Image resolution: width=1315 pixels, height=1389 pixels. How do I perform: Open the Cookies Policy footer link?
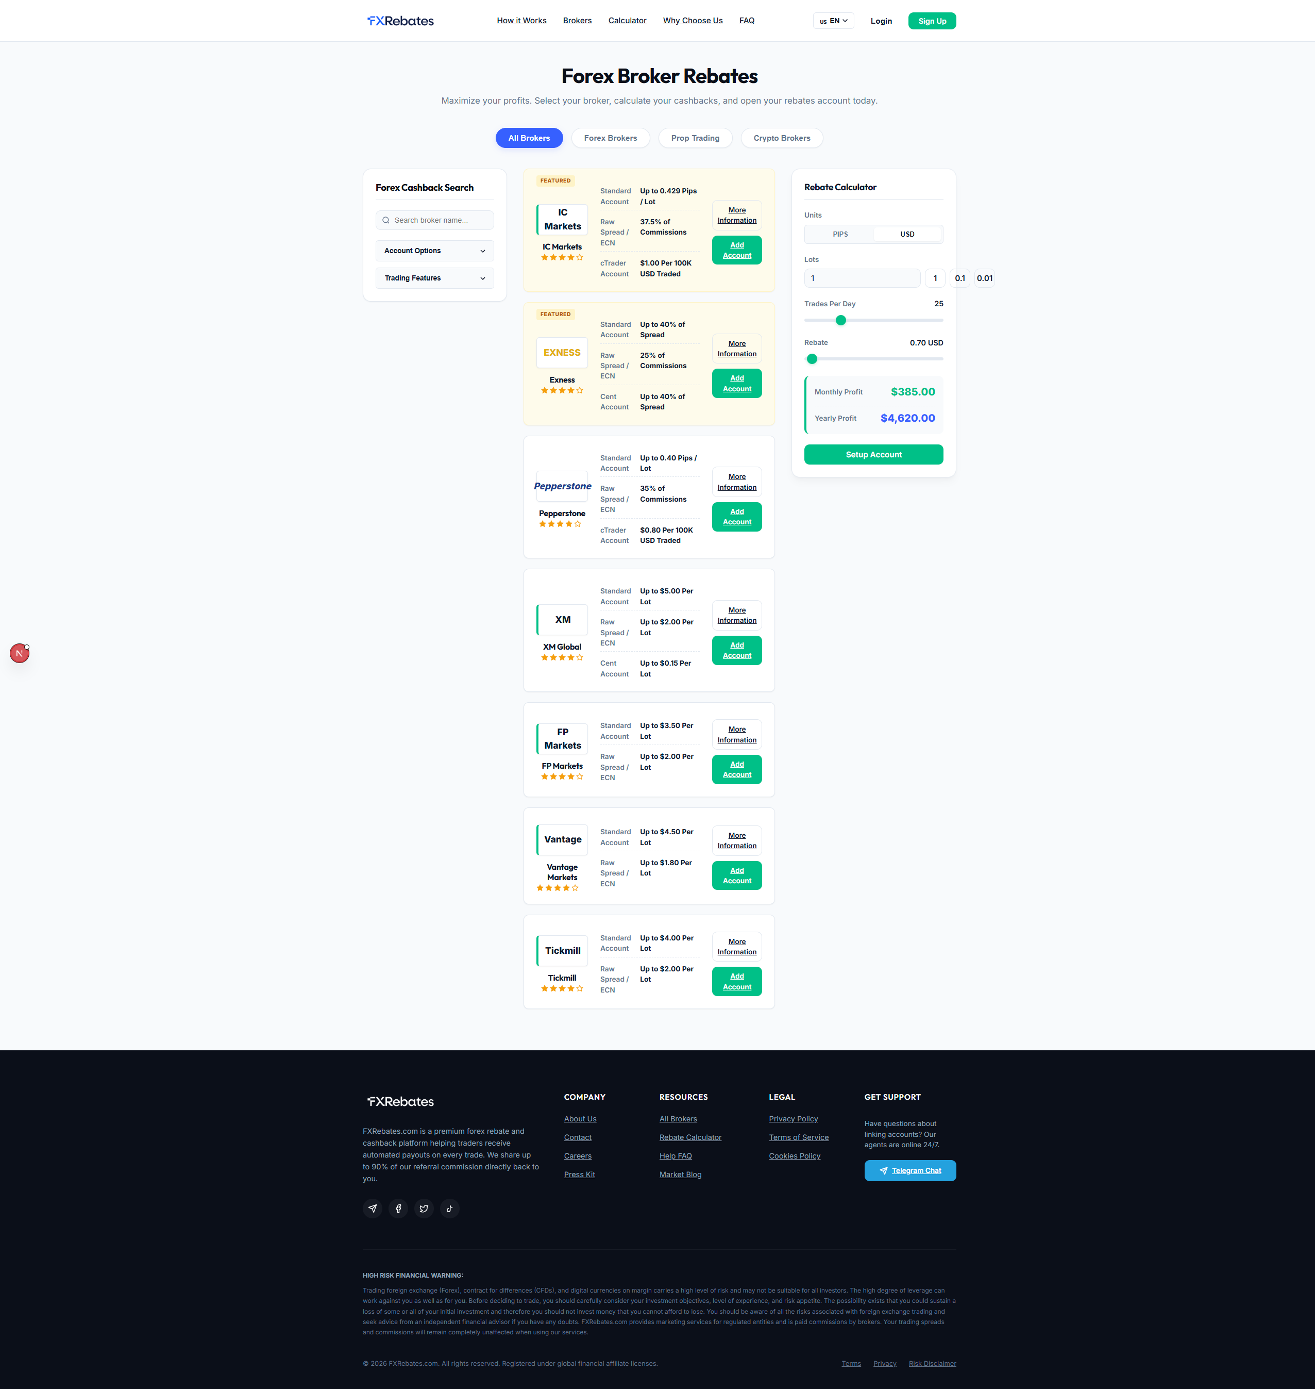click(x=794, y=1156)
